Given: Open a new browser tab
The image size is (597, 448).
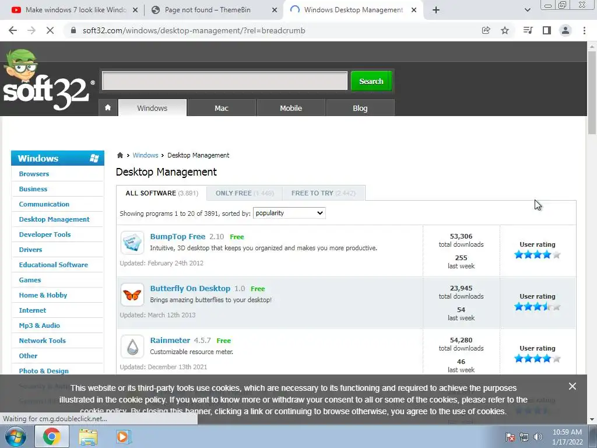Looking at the screenshot, I should [436, 10].
